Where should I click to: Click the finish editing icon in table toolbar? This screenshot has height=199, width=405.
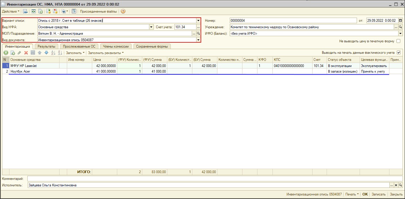point(33,53)
